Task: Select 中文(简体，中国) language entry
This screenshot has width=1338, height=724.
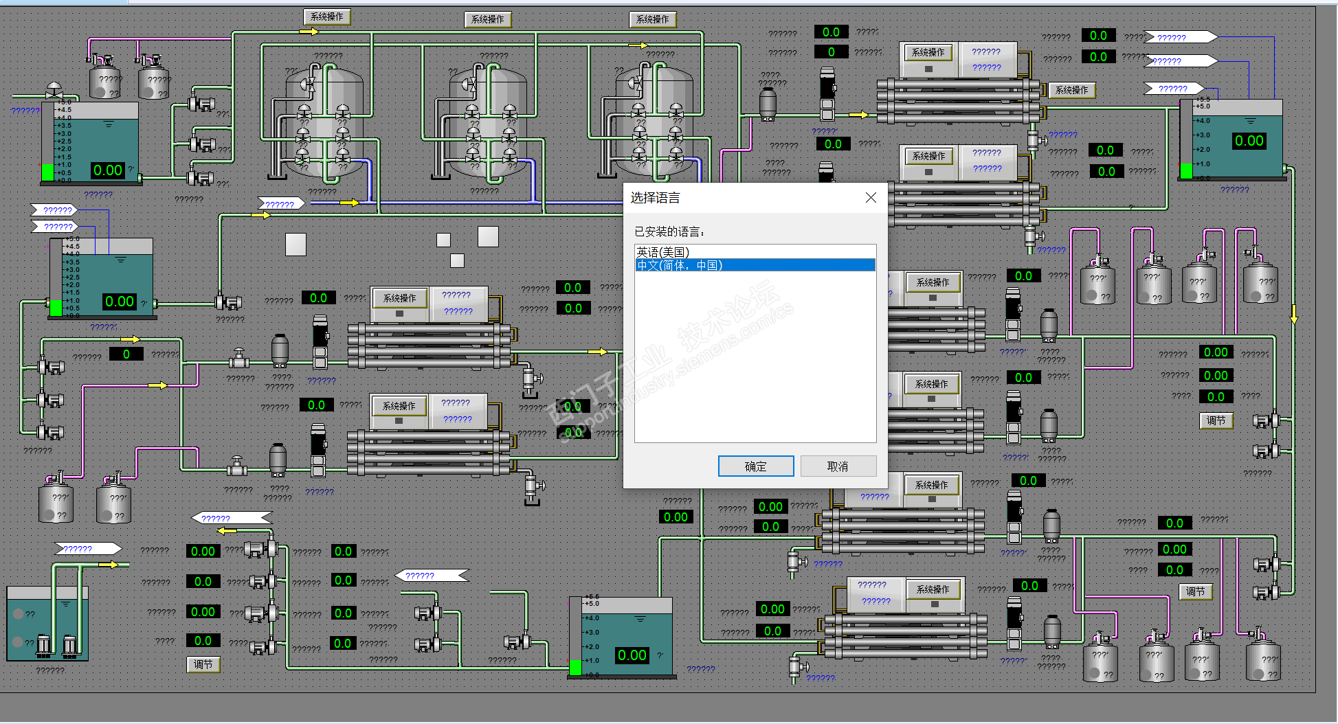Action: point(679,265)
